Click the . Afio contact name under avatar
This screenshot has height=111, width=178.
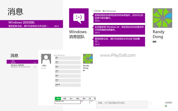click(44, 66)
